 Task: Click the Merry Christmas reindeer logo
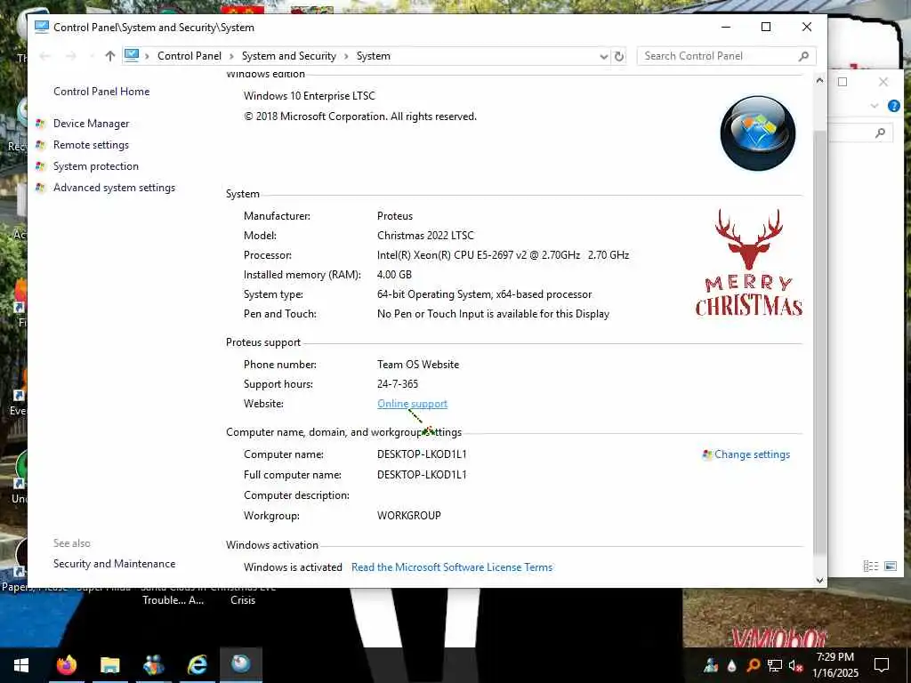point(749,262)
